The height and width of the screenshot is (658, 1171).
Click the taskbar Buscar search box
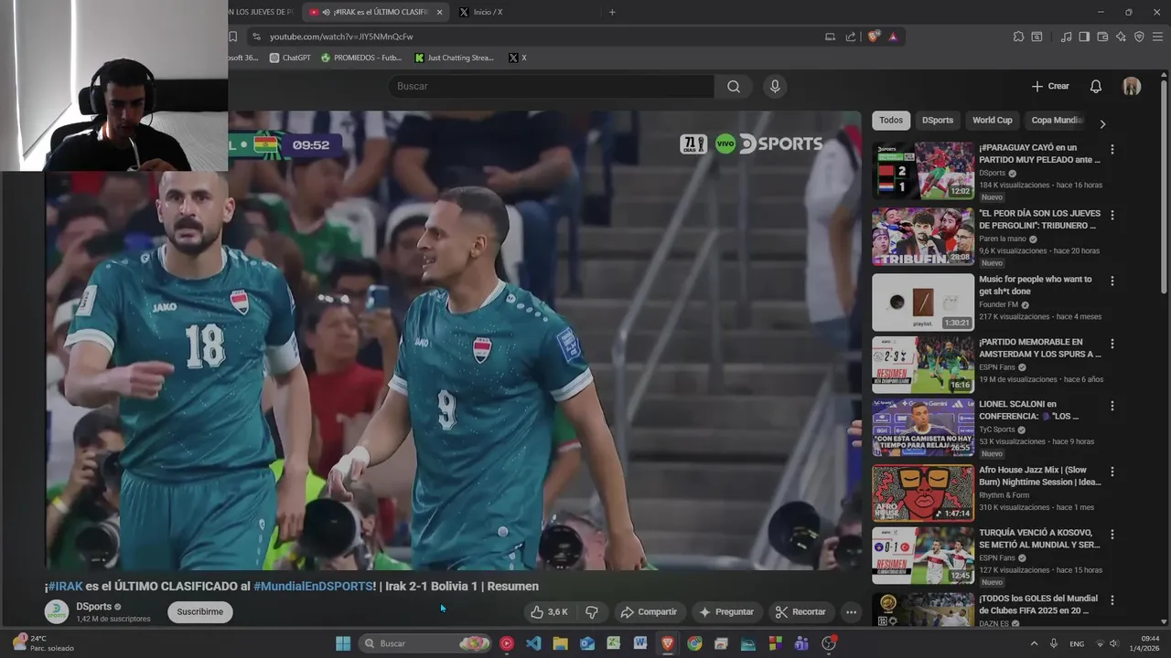coord(425,643)
